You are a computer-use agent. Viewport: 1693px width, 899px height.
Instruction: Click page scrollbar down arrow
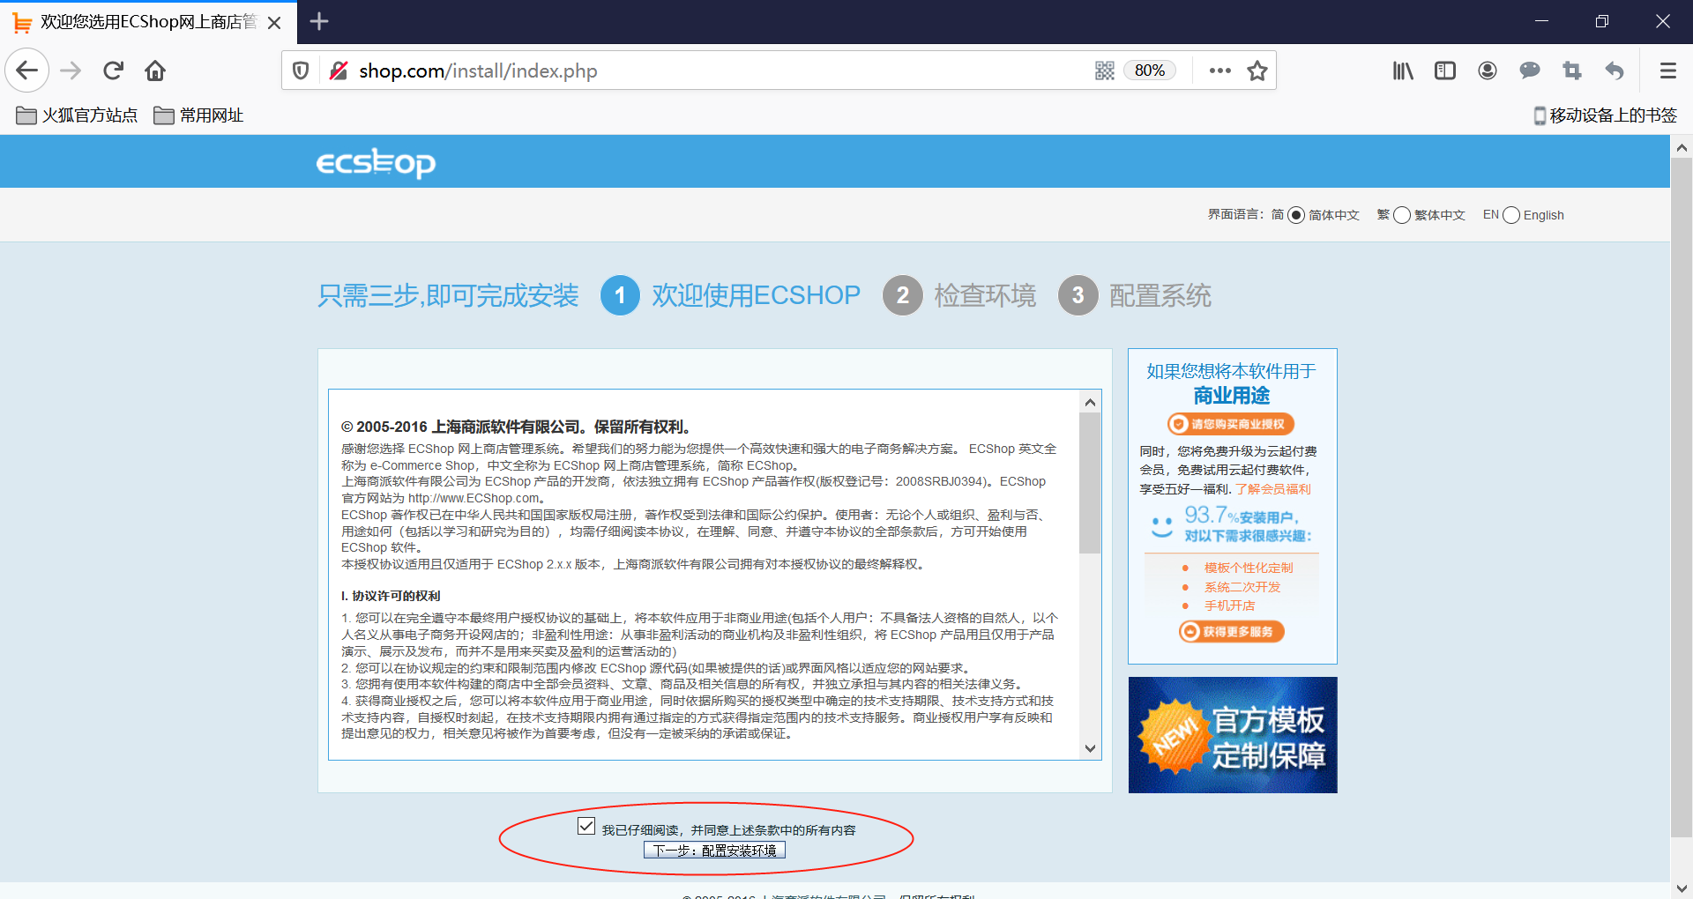(x=1682, y=888)
